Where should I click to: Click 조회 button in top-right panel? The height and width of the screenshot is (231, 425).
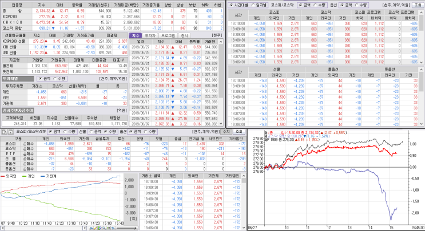(417, 5)
